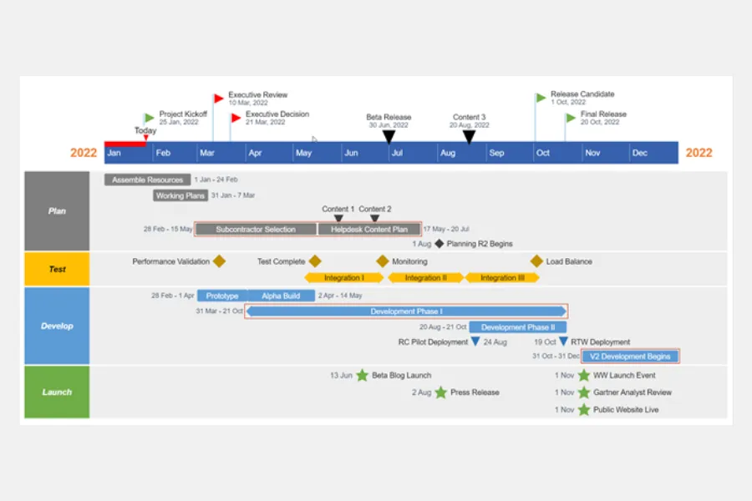
Task: Select the Plan swimlane label
Action: point(56,210)
